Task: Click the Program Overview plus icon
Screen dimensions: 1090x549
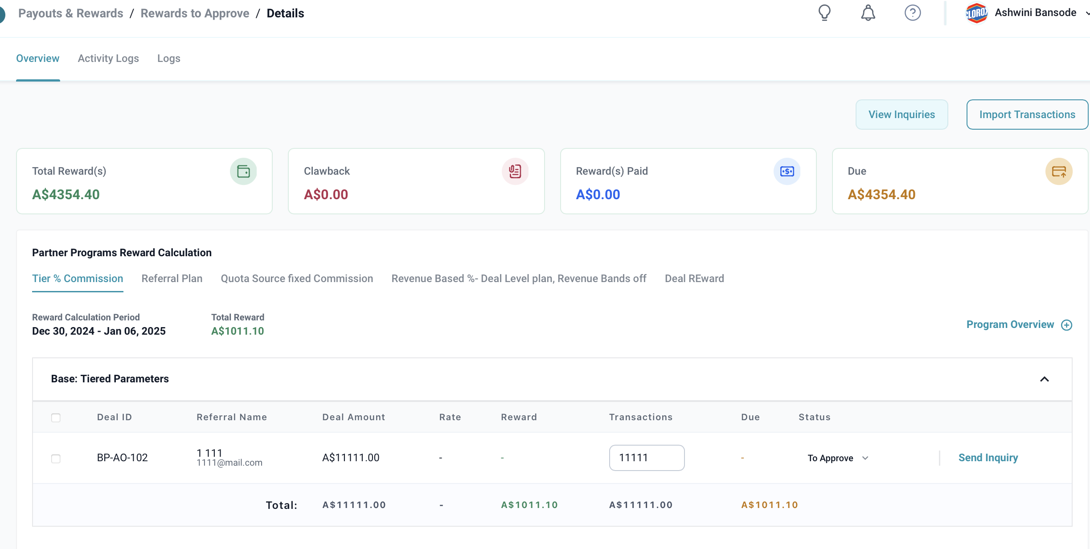Action: [1066, 325]
